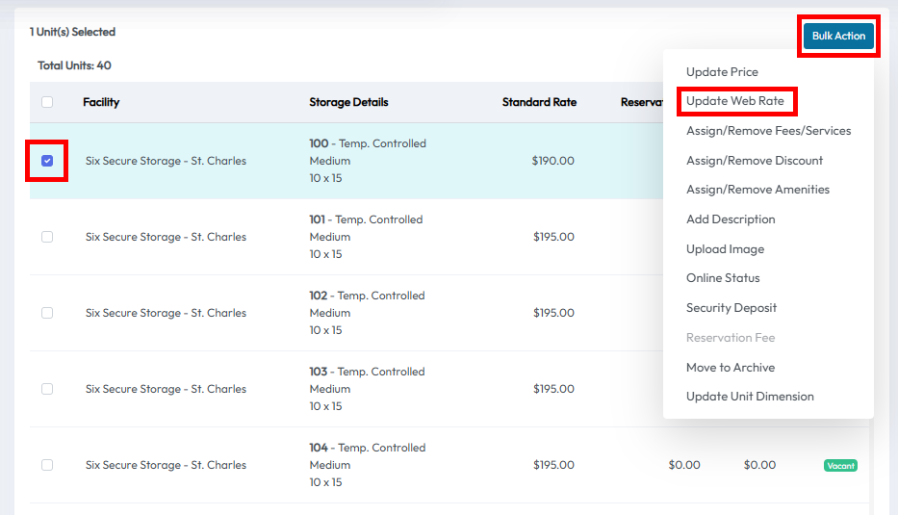
Task: Select Move to Archive option
Action: [x=730, y=368]
